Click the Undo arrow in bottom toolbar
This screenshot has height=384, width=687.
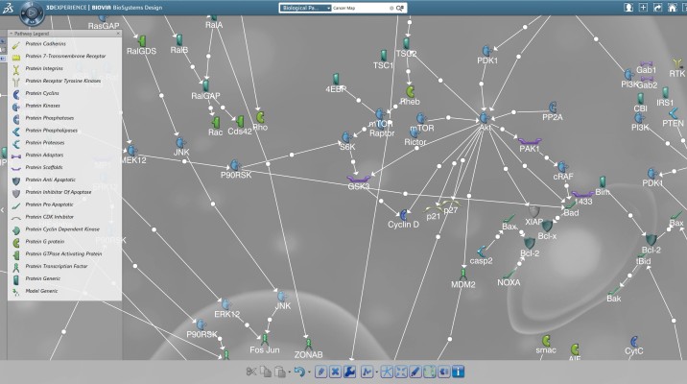point(299,372)
